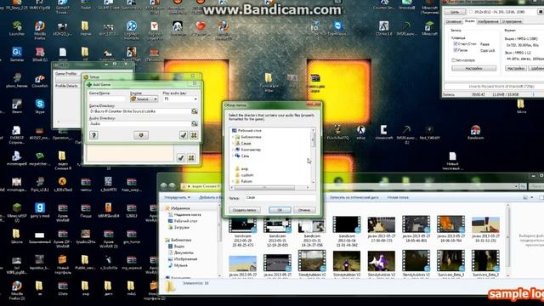This screenshot has width=544, height=306.
Task: Open Загрузки in Explorer favorites
Action: pyautogui.click(x=181, y=227)
